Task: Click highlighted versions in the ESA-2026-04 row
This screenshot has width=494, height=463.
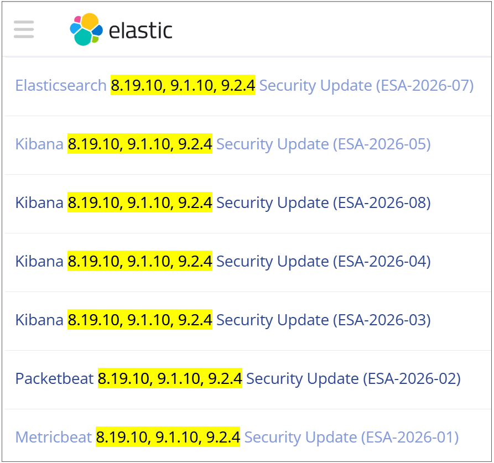Action: pos(139,262)
